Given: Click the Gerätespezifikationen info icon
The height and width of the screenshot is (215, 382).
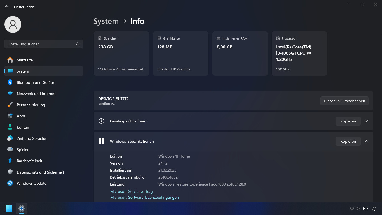Looking at the screenshot, I should click(x=101, y=121).
